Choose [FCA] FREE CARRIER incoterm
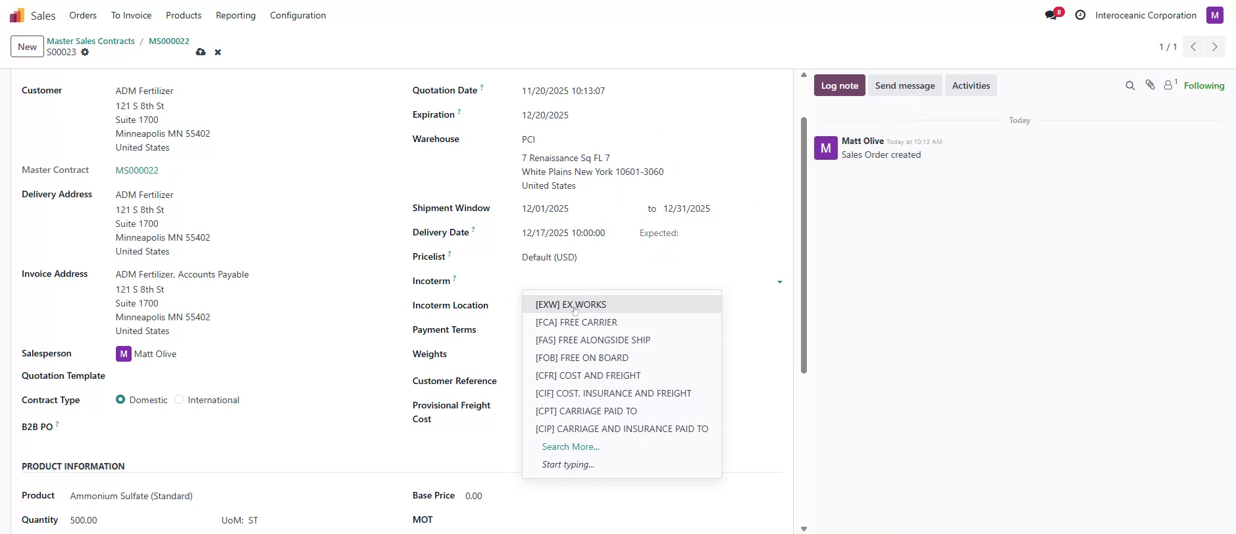This screenshot has width=1236, height=534. click(622, 322)
